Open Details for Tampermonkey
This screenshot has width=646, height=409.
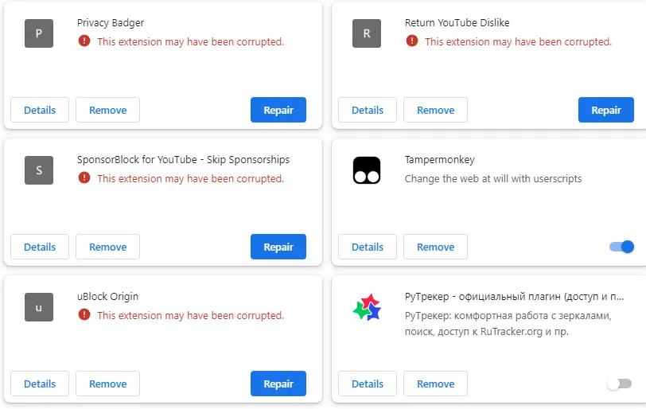point(368,247)
